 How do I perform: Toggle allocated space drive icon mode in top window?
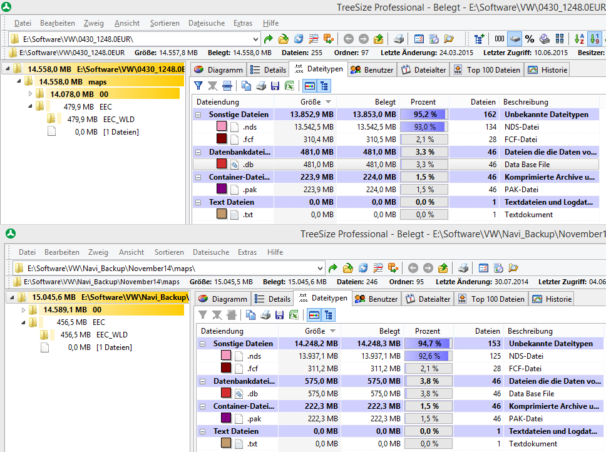pyautogui.click(x=515, y=39)
